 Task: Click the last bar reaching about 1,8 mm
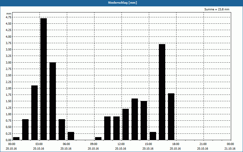171,117
